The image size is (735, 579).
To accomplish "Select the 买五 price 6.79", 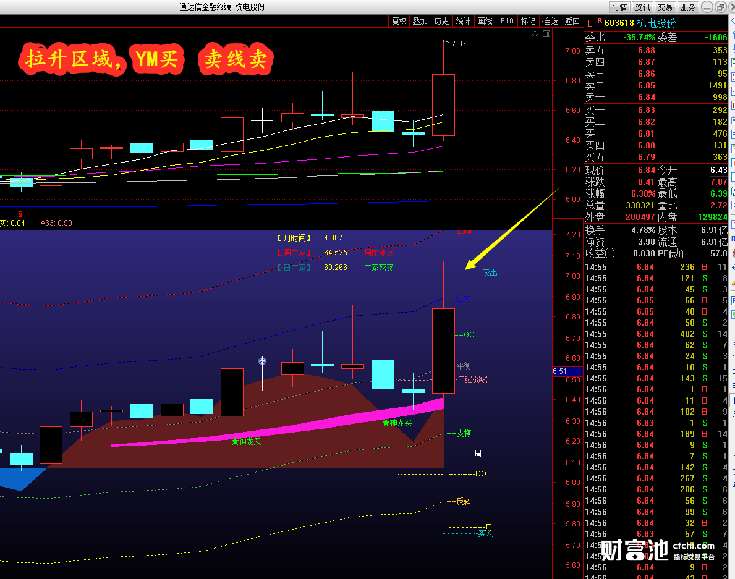I will [647, 157].
